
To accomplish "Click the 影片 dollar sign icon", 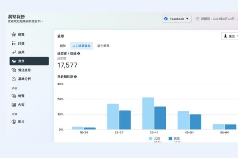I will coord(13,122).
